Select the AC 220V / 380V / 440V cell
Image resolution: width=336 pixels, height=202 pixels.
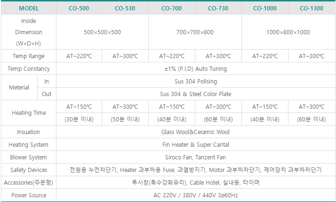pyautogui.click(x=195, y=195)
